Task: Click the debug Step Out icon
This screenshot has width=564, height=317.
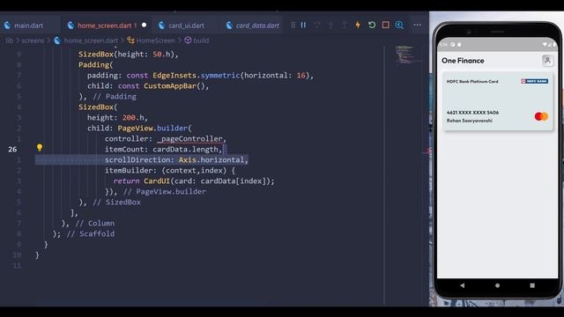Action: [x=345, y=25]
